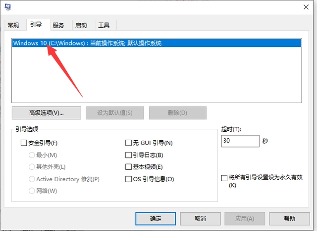Toggle the OS 引导信息(O) checkbox
This screenshot has height=231, width=317.
coord(128,179)
